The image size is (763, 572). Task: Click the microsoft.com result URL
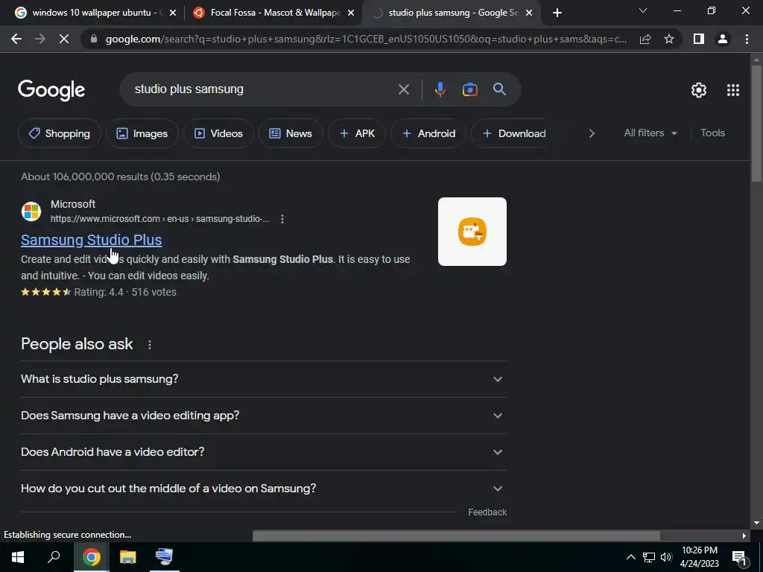click(x=159, y=219)
